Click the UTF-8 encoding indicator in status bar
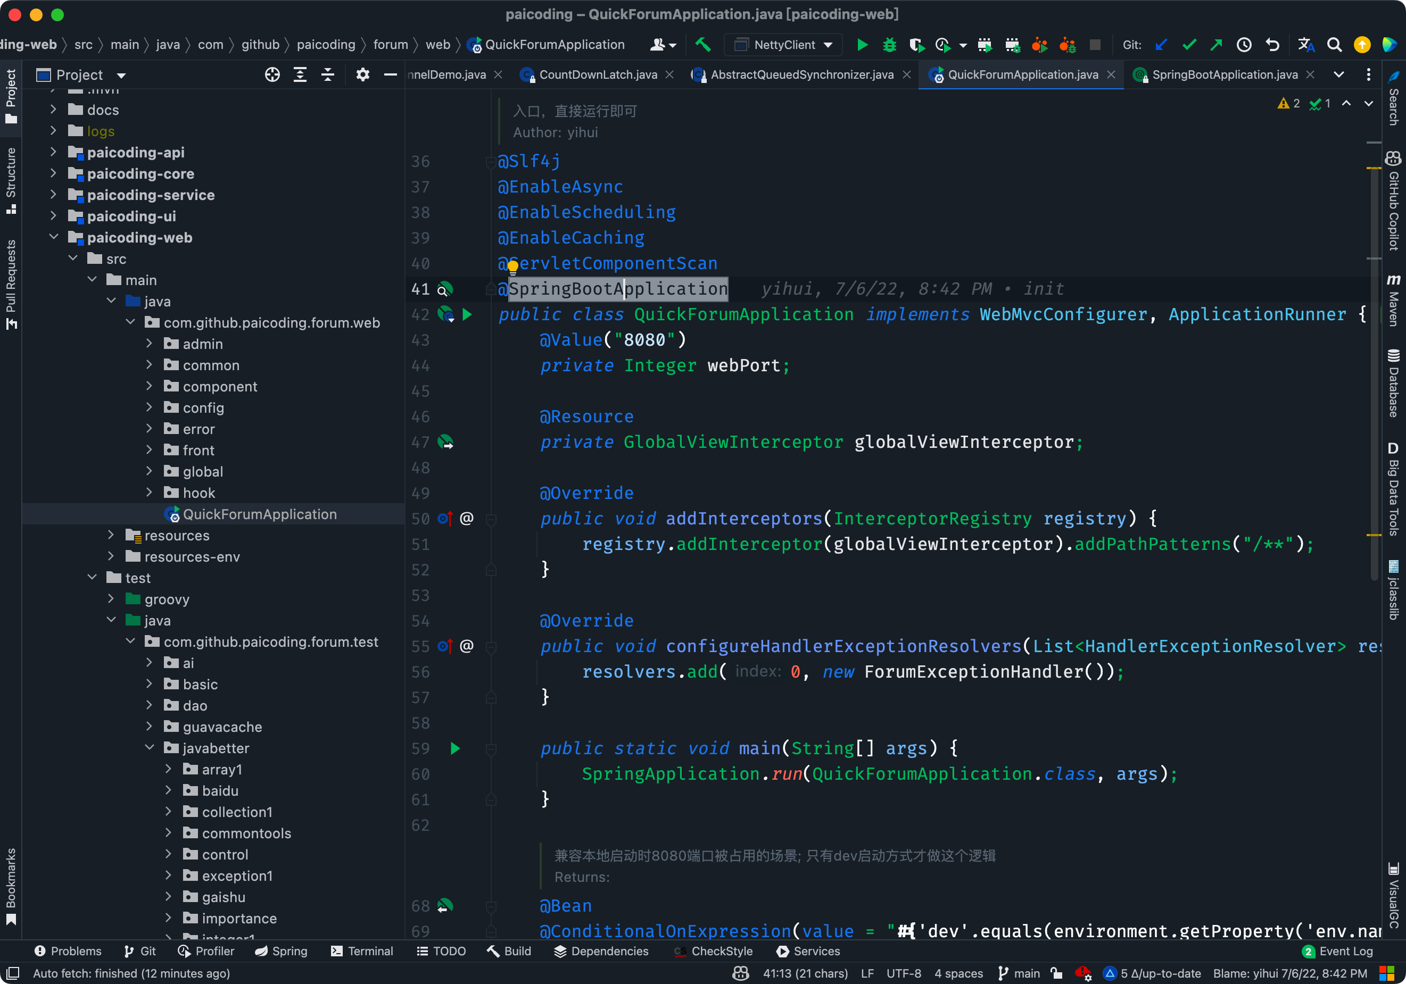 [903, 972]
